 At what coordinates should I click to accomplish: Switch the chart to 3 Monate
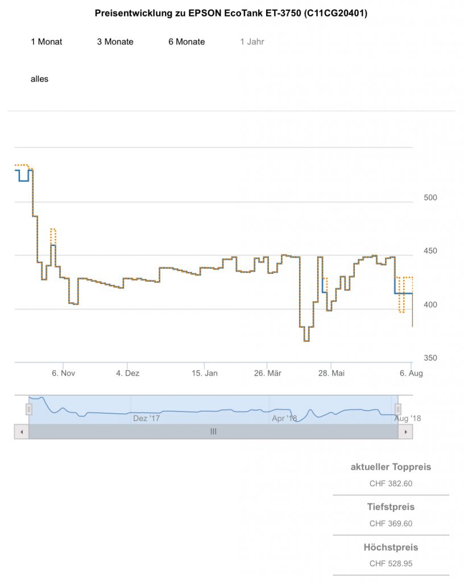click(115, 42)
